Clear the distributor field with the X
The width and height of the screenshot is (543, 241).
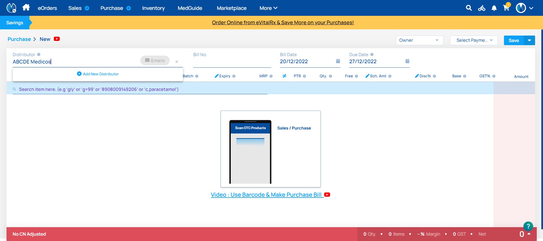tap(177, 62)
